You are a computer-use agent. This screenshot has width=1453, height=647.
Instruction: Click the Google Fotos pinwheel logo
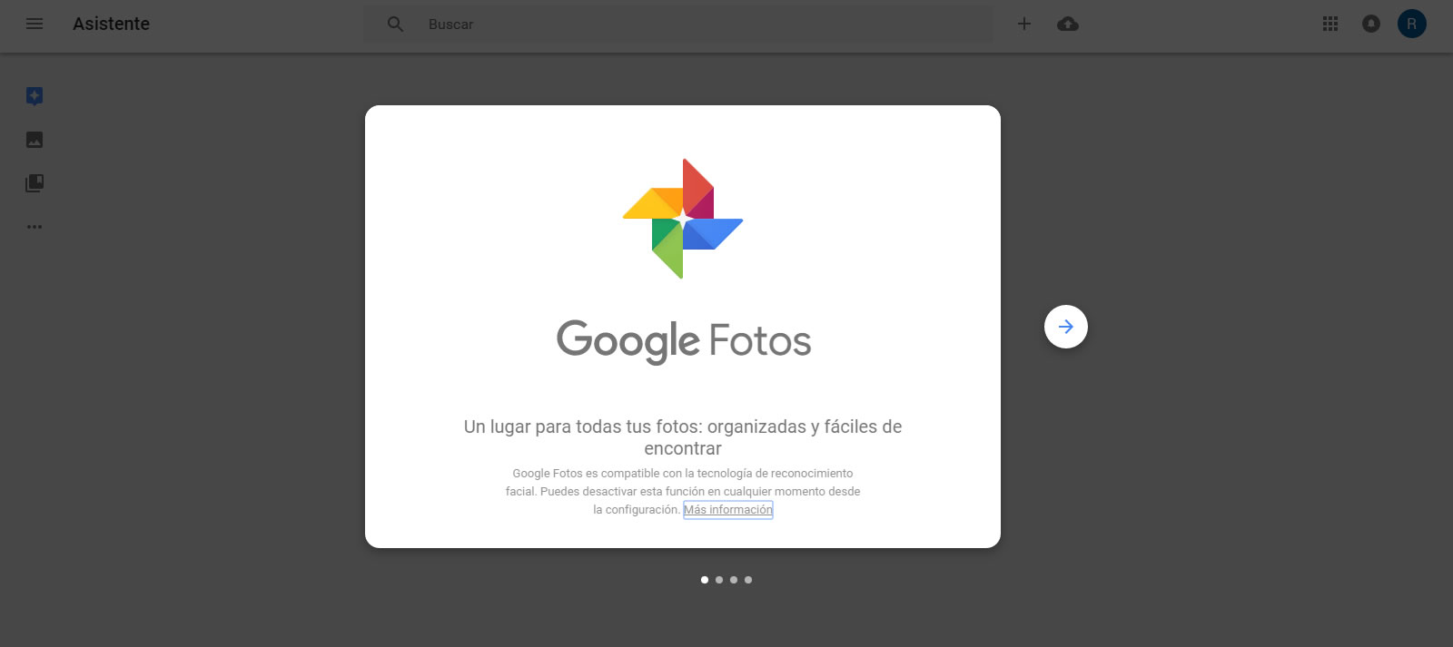coord(683,219)
